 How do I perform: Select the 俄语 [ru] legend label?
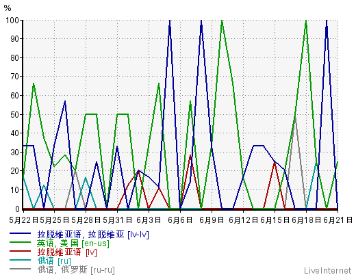[x=54, y=261]
